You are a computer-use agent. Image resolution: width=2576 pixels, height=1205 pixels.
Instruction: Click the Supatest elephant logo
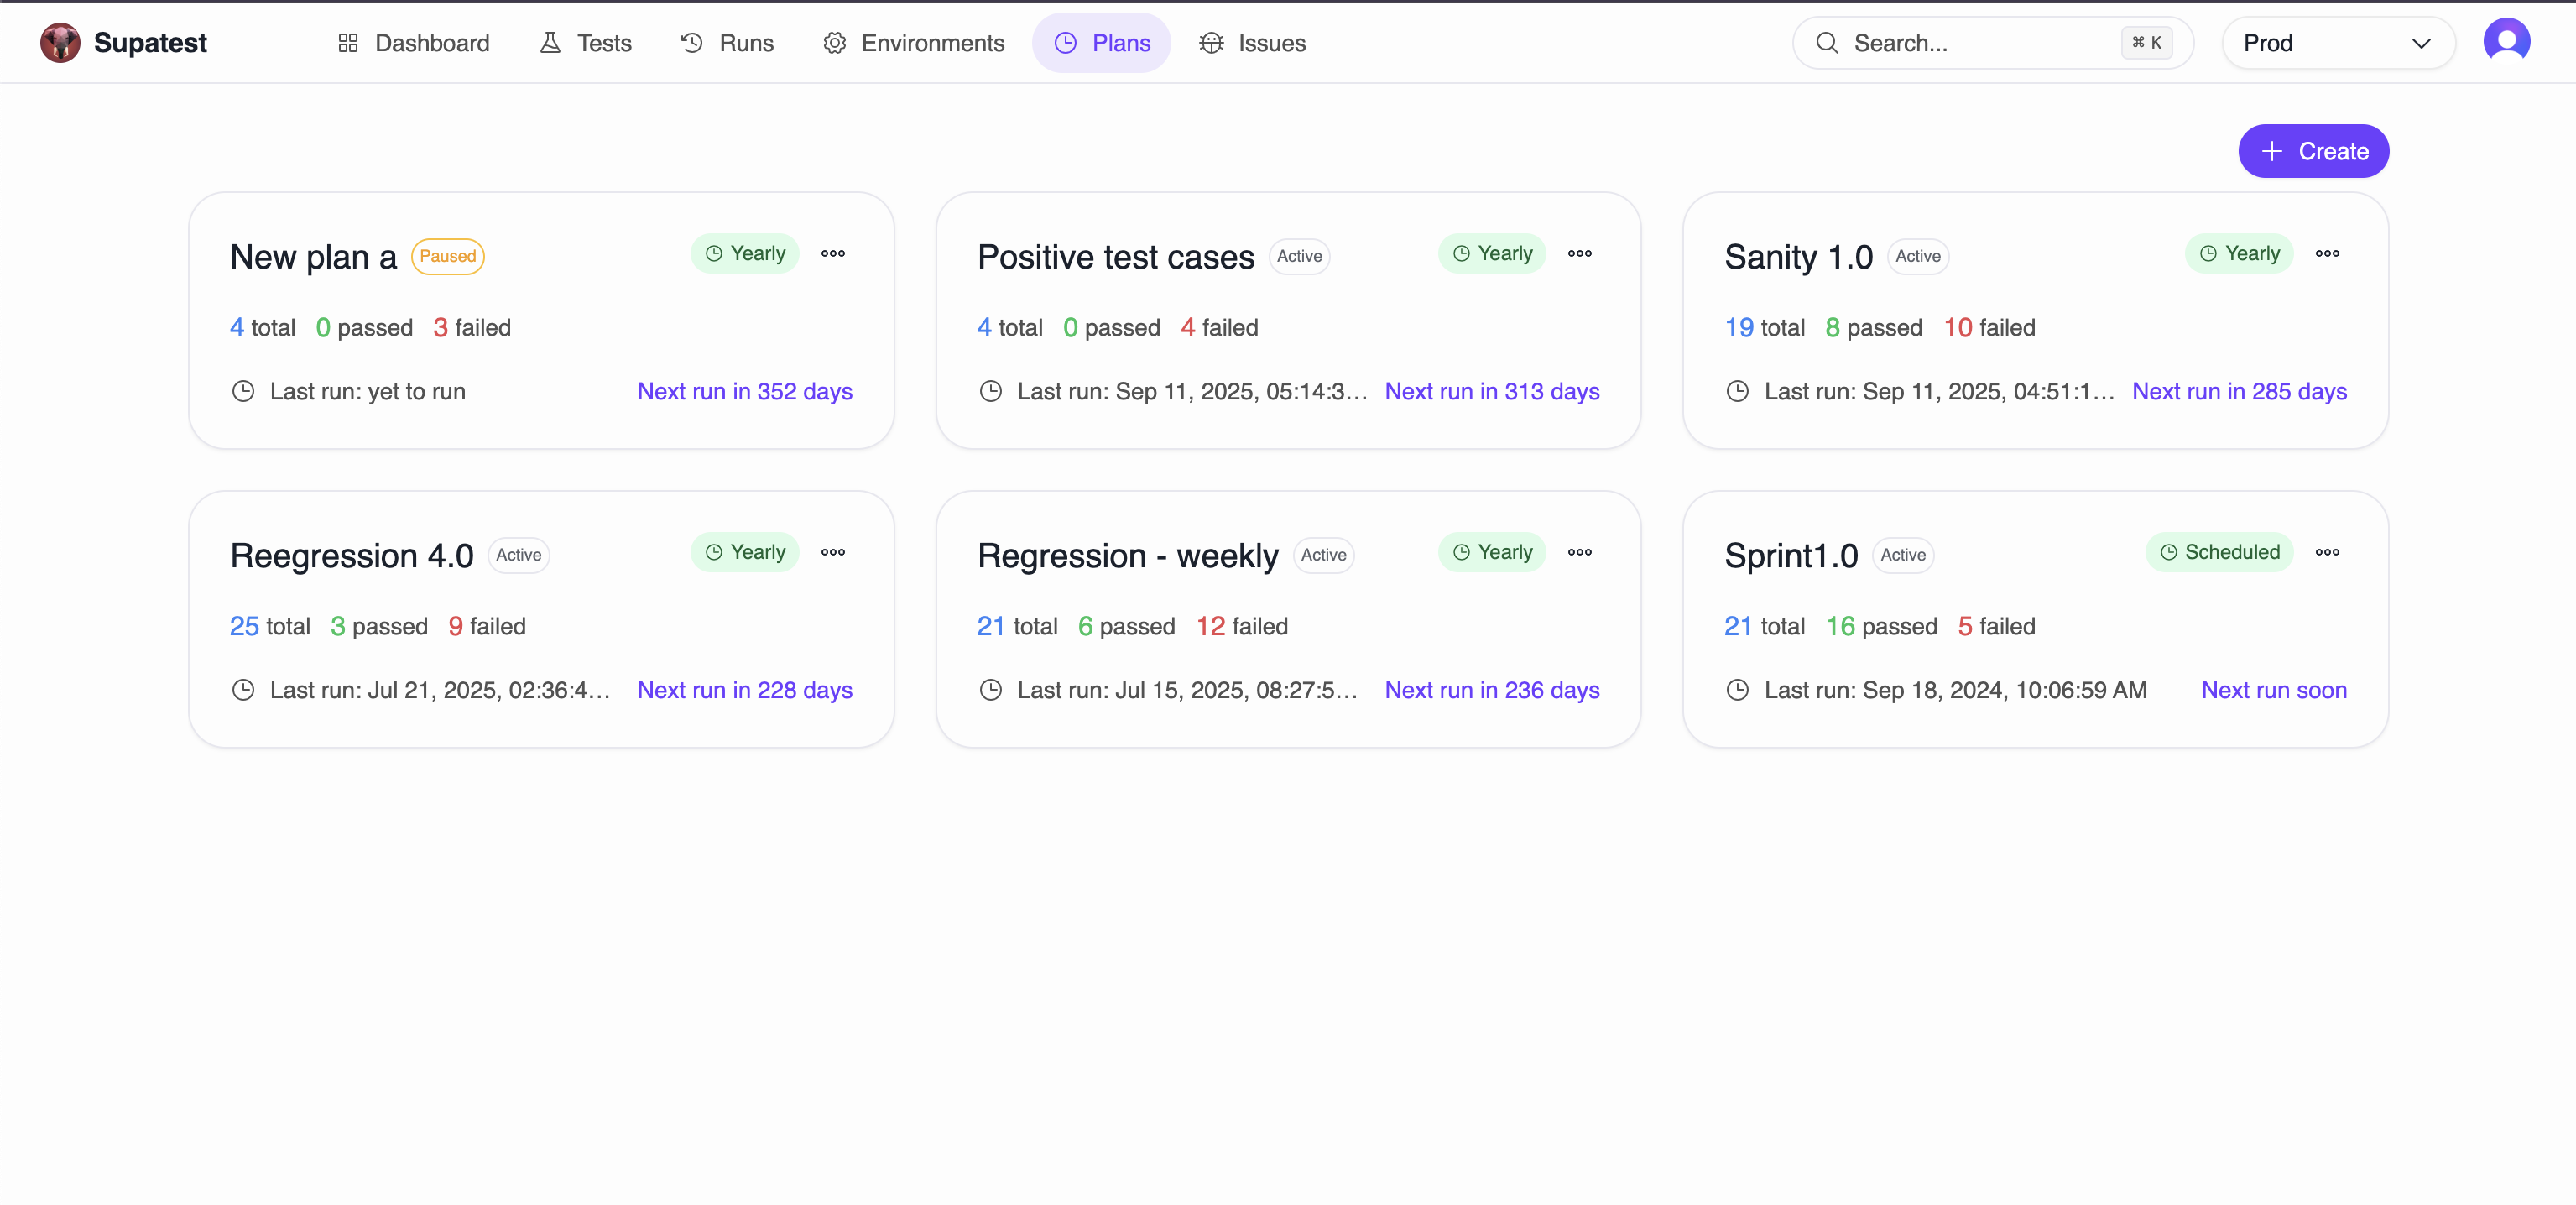(x=60, y=42)
